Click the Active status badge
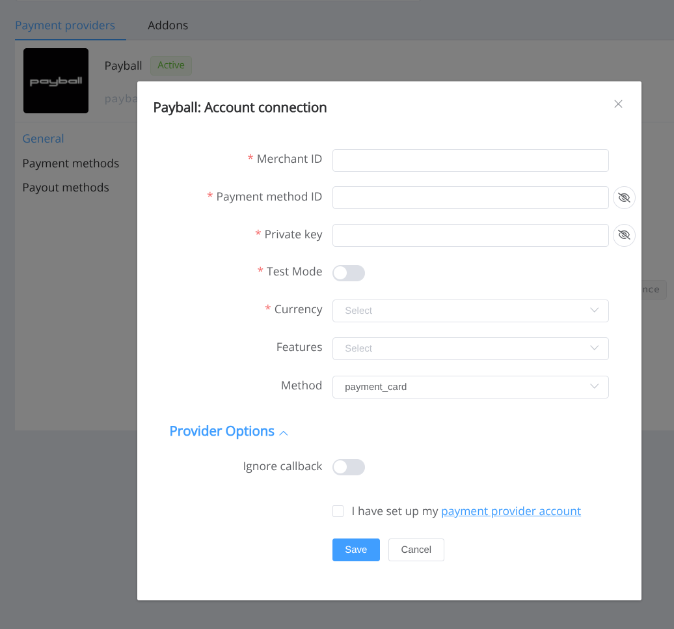The image size is (674, 629). [x=171, y=65]
